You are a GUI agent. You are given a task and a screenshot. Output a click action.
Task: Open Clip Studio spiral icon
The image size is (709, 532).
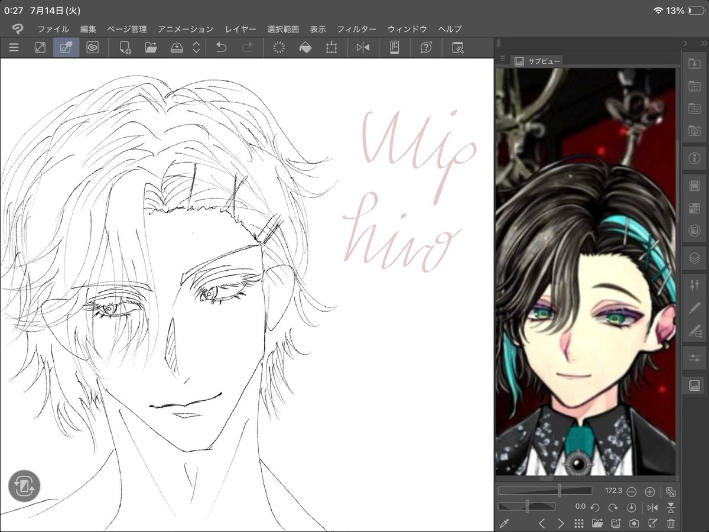coord(92,48)
